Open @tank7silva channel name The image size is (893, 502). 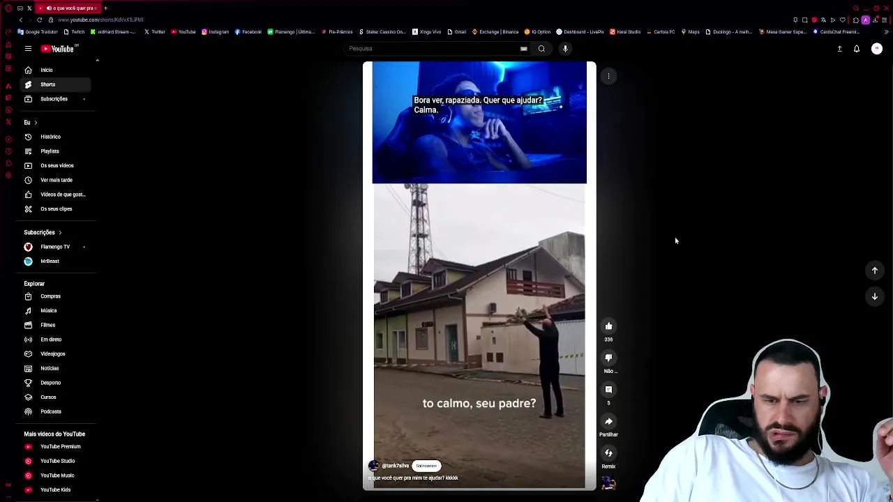(395, 466)
